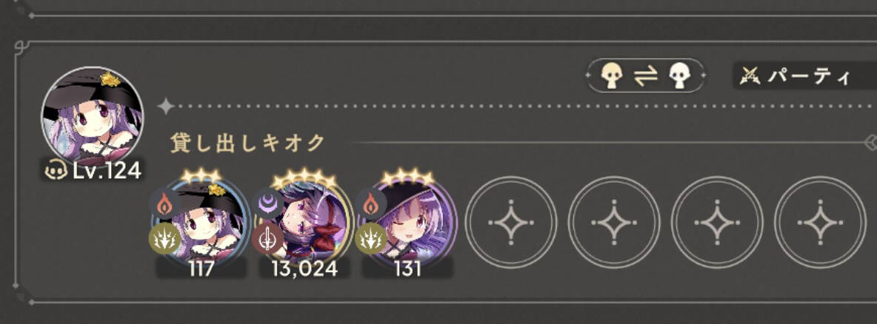Add Kioku to third empty slot
877x324 pixels.
[717, 223]
